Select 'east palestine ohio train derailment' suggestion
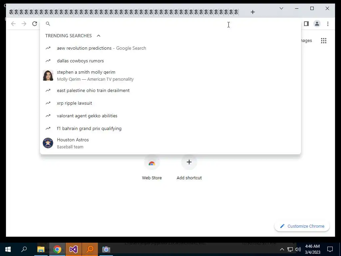Viewport: 341px width, 256px height. click(170, 90)
